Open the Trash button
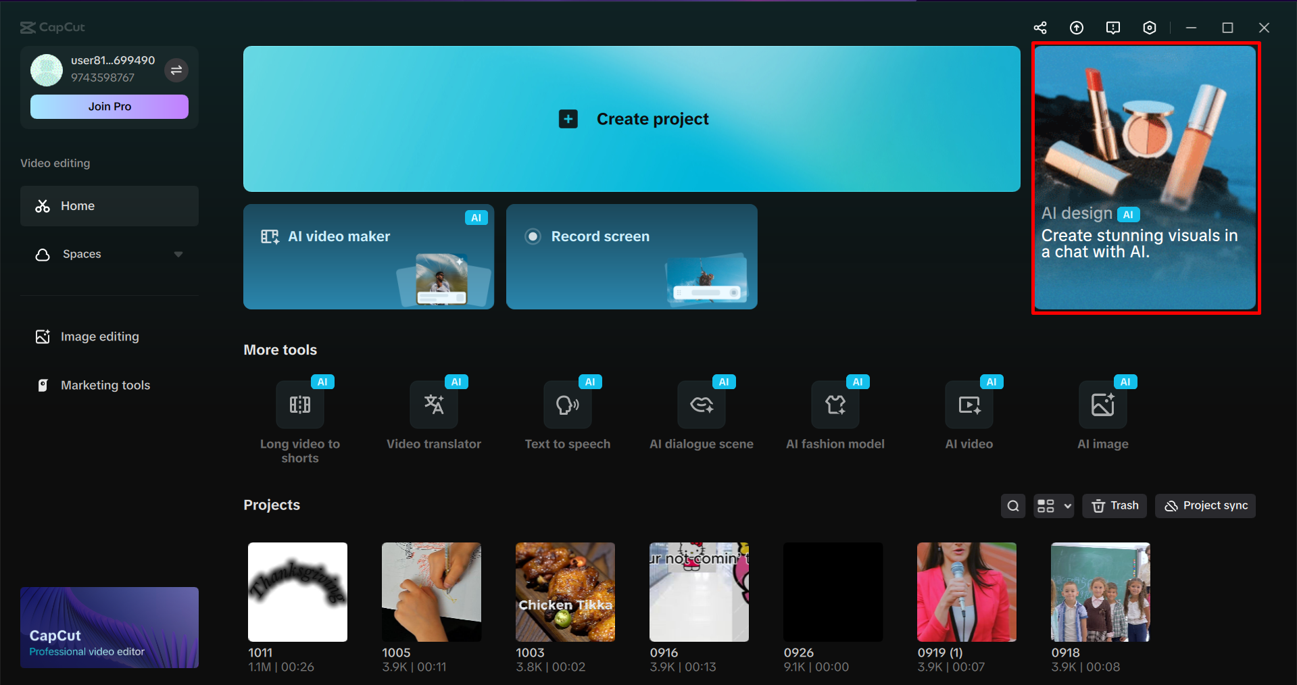This screenshot has height=685, width=1297. click(1114, 505)
